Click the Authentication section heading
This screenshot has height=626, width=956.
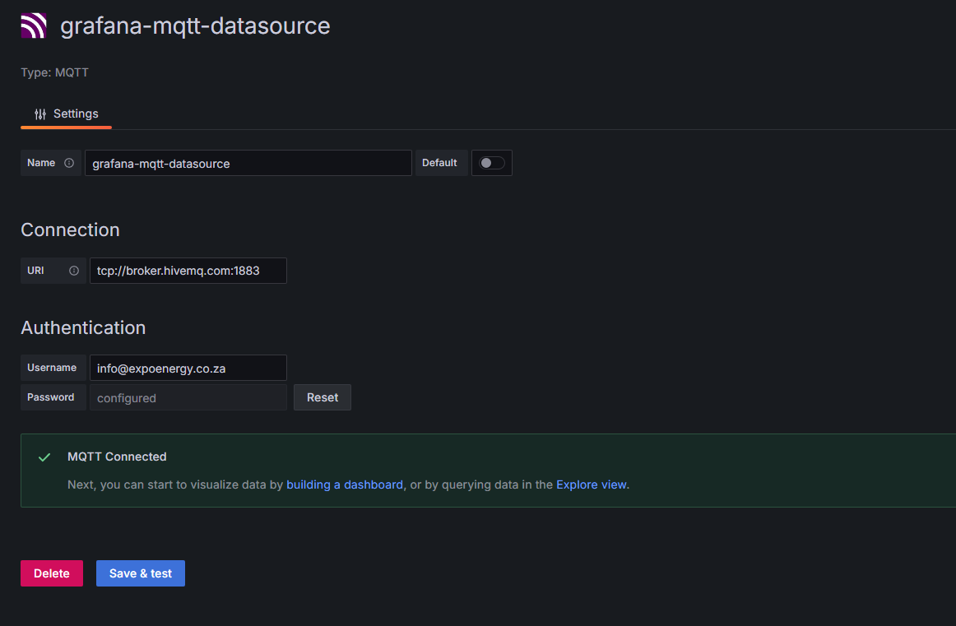pos(83,327)
